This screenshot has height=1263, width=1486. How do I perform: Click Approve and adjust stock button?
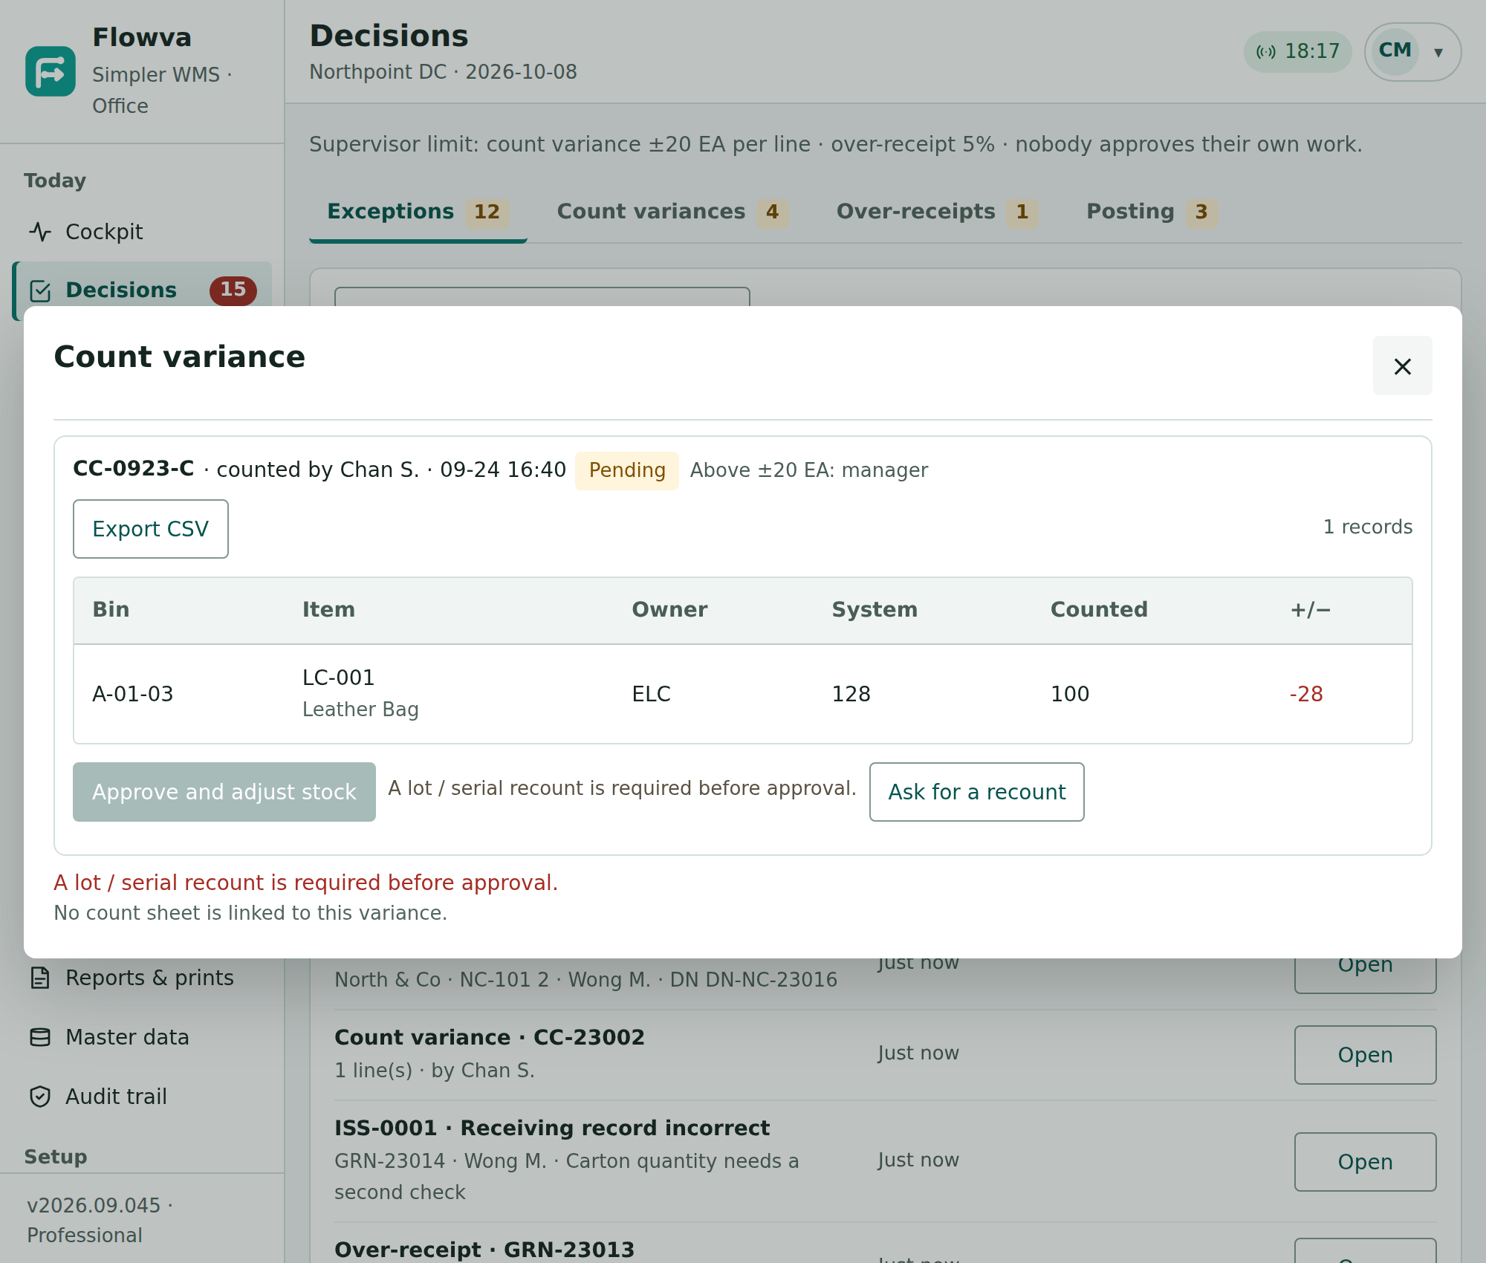point(224,792)
